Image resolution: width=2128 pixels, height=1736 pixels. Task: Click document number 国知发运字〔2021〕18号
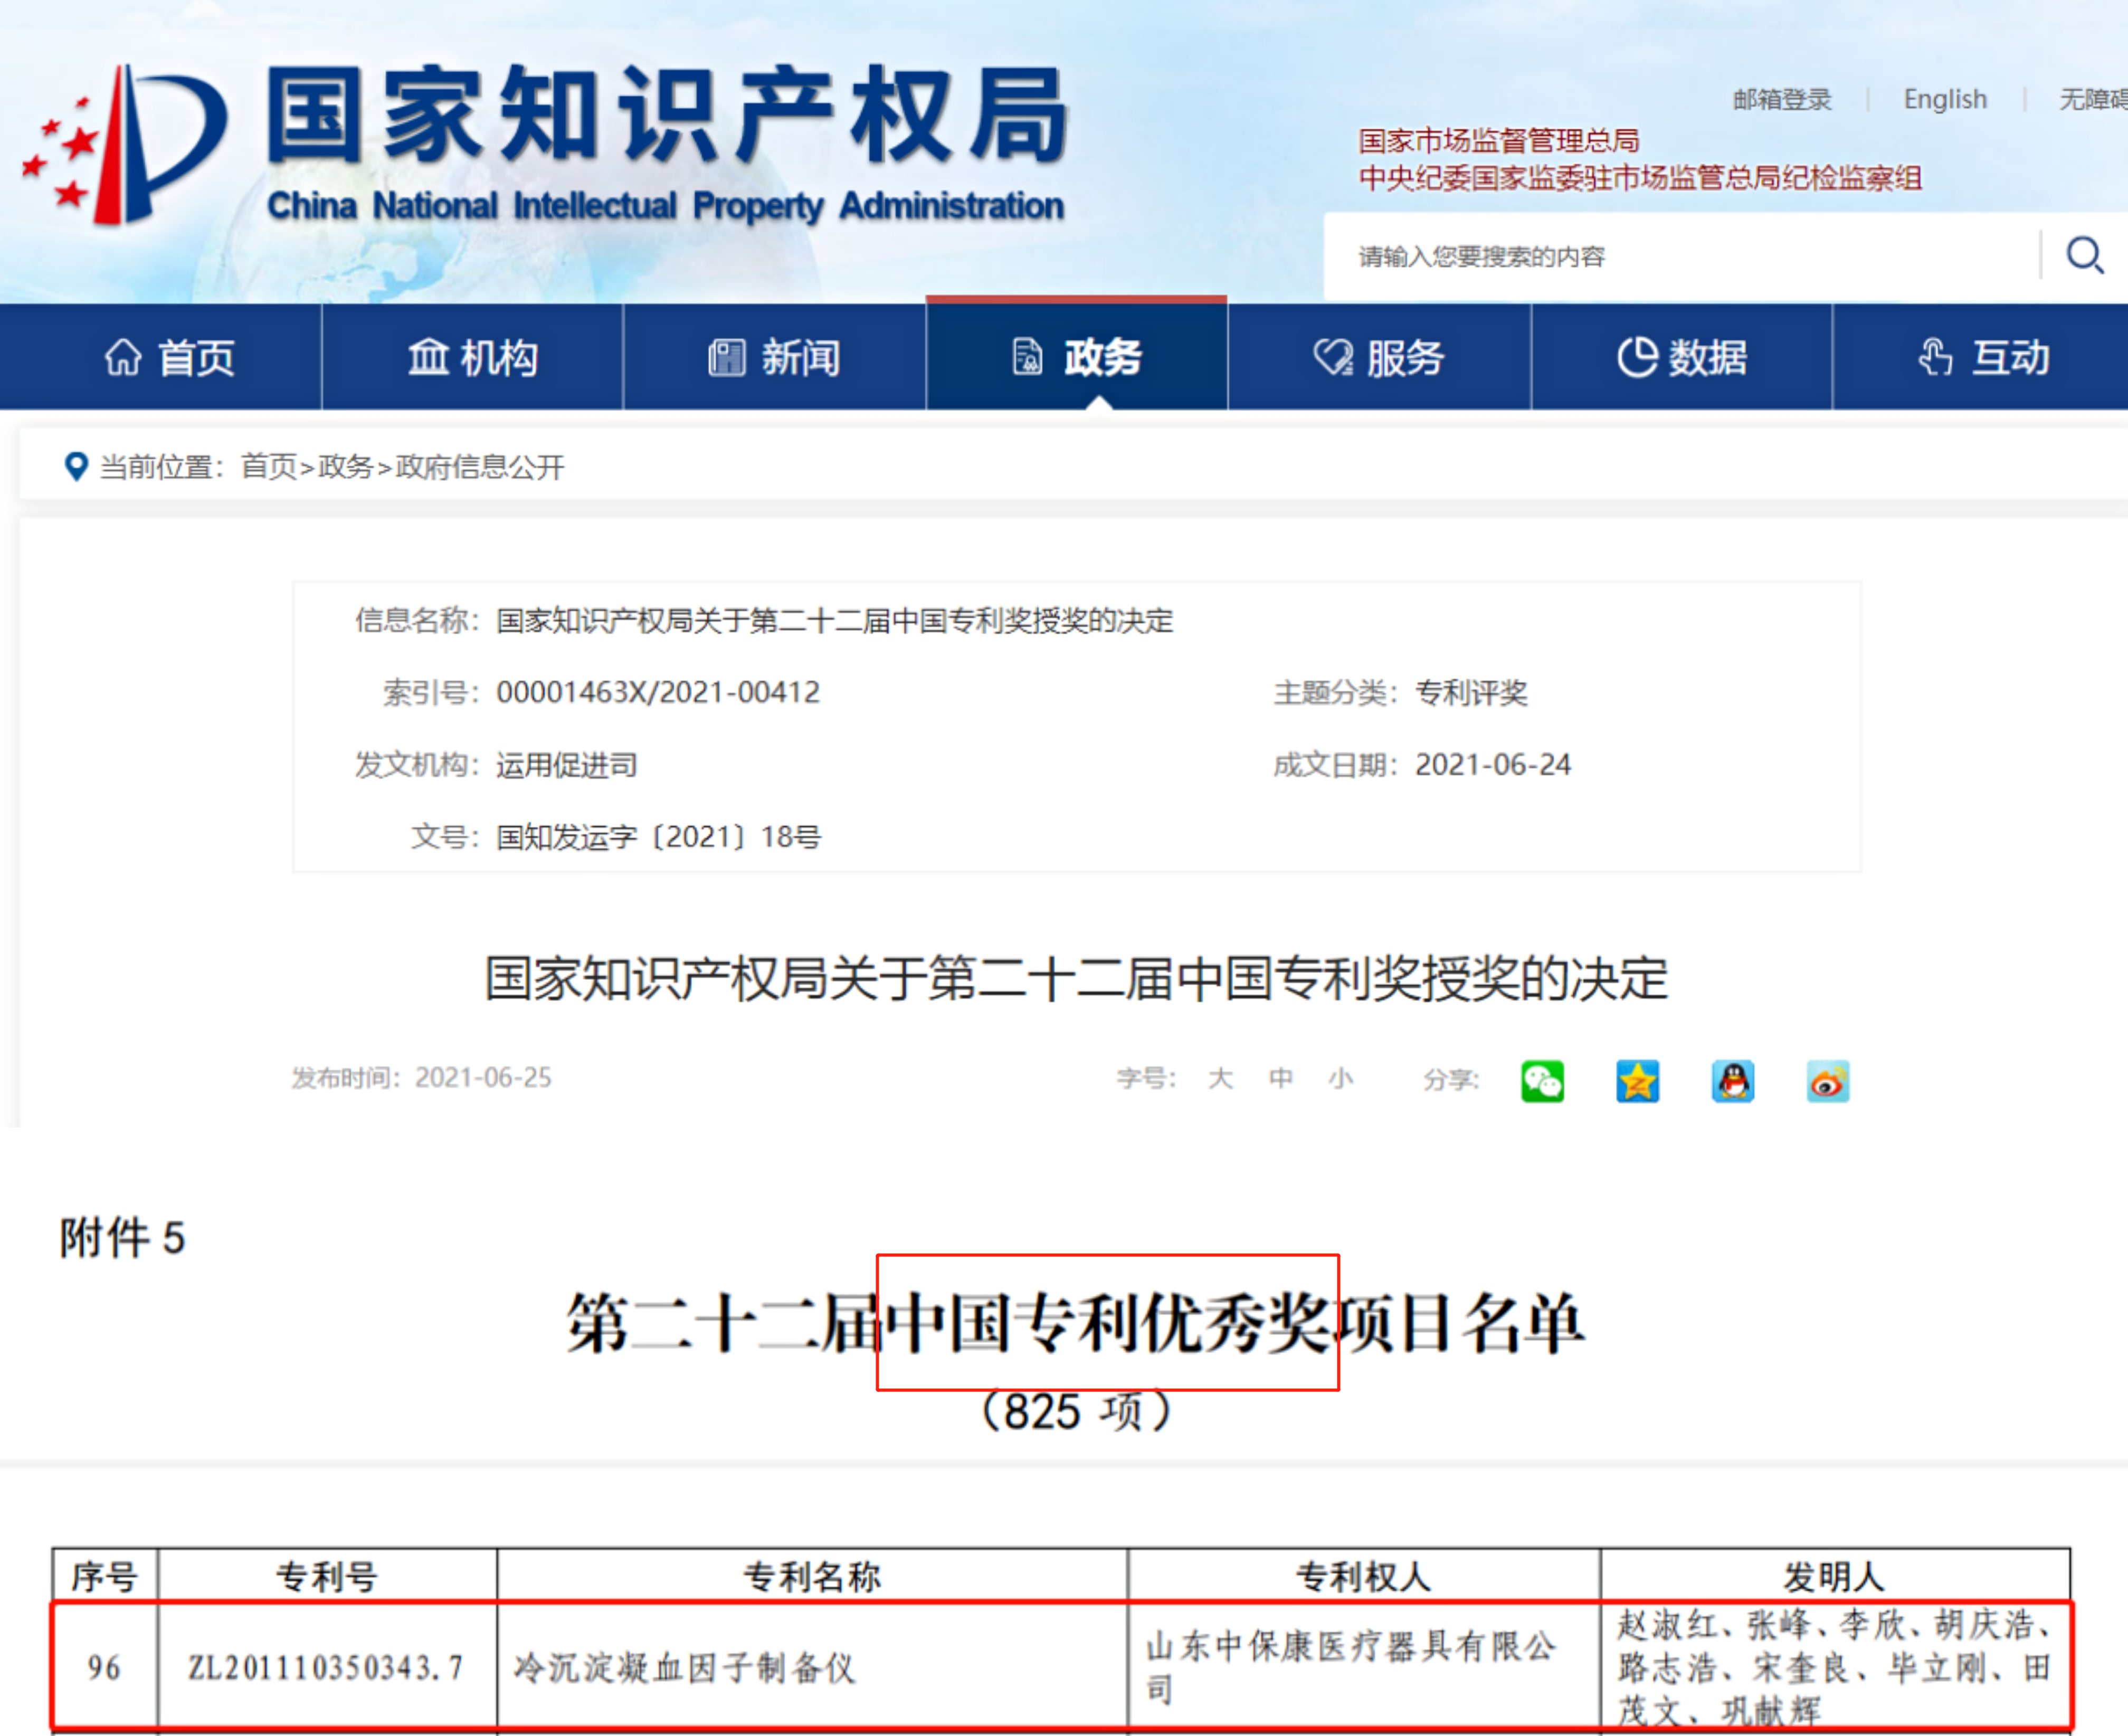[x=658, y=837]
